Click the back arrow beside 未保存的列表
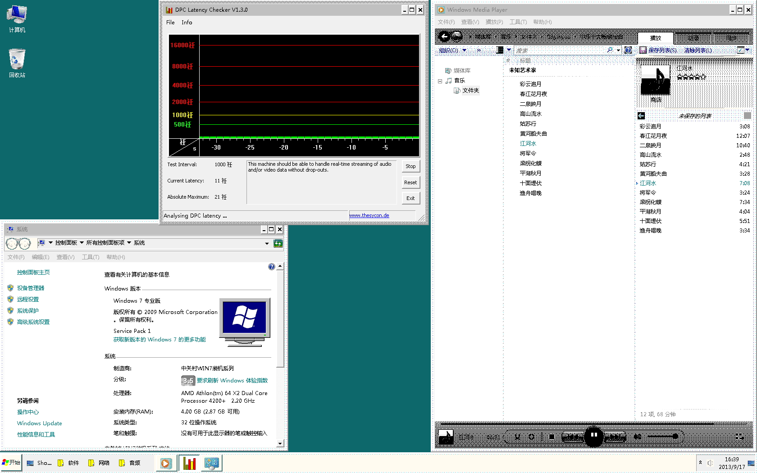 point(641,116)
